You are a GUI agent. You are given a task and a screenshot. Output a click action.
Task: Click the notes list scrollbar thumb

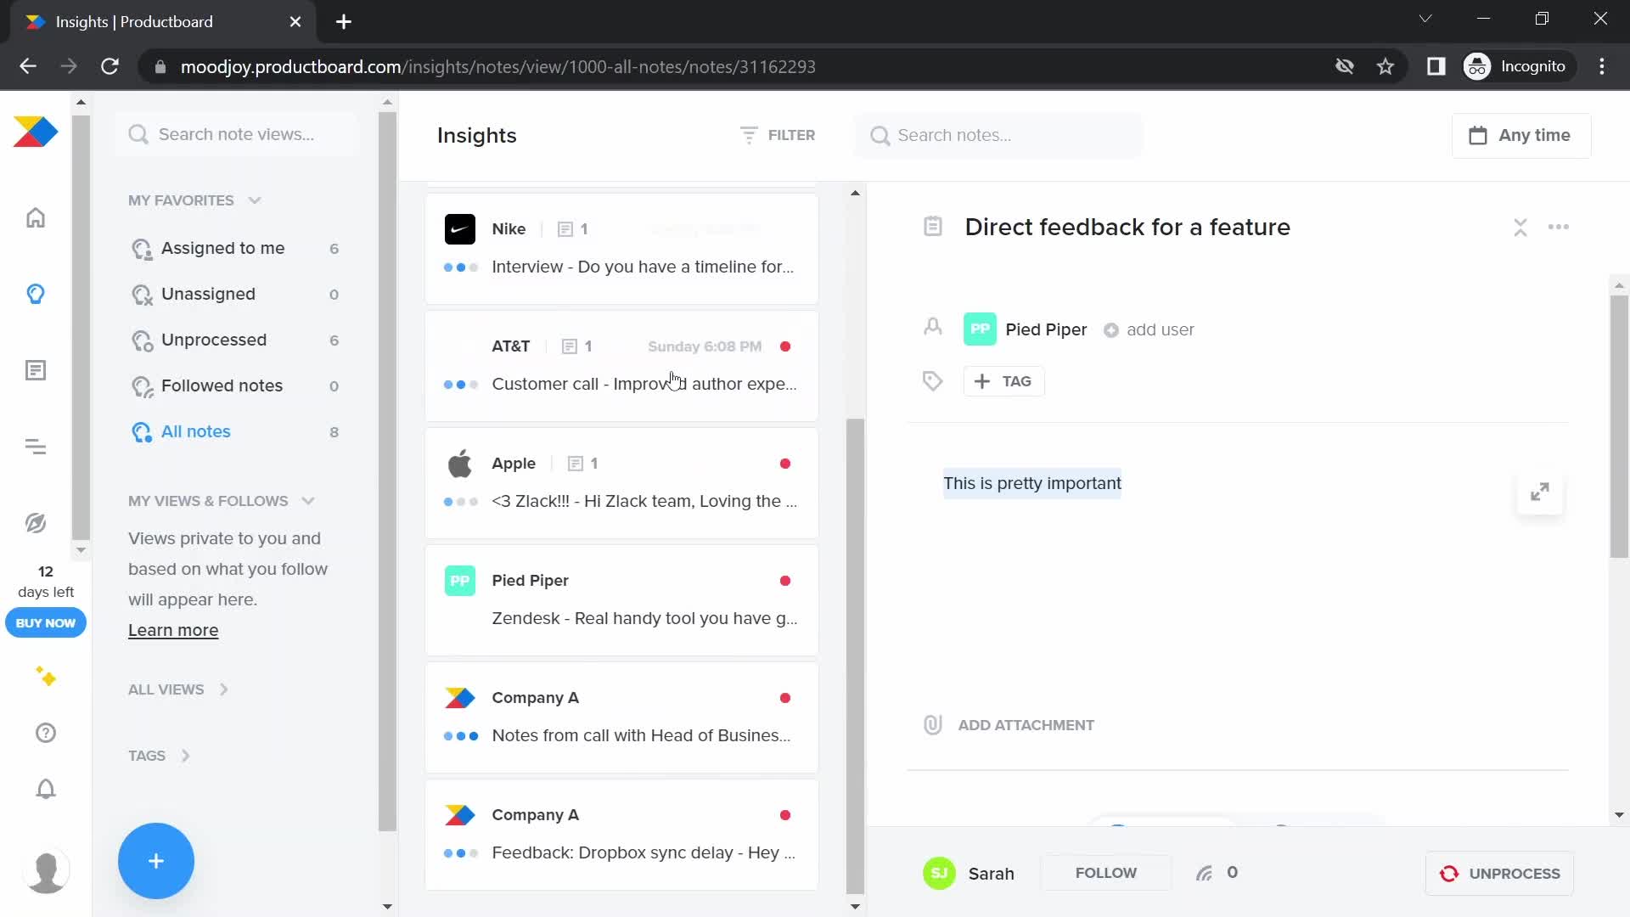pyautogui.click(x=855, y=655)
